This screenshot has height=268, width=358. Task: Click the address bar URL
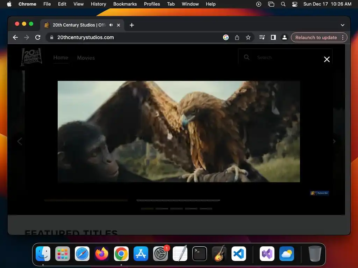86,37
